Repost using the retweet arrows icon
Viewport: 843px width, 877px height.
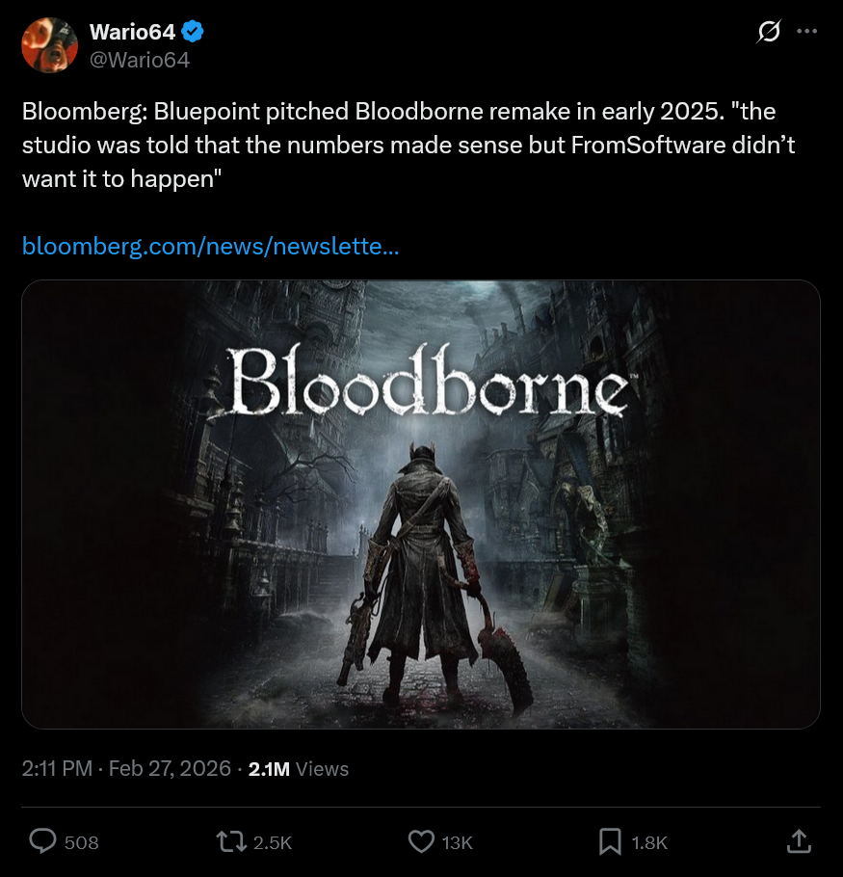(x=229, y=842)
